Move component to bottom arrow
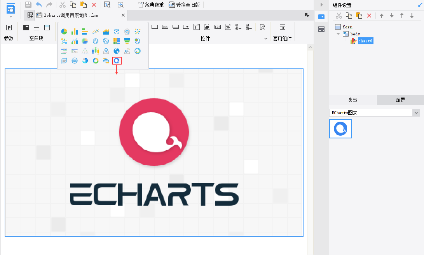Screen dimensions: 424x255 [x=392, y=16]
